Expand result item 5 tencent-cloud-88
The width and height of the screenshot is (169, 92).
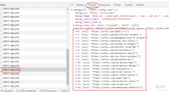click(76, 47)
